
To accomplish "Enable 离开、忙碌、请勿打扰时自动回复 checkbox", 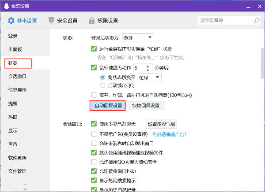I will tap(94, 95).
